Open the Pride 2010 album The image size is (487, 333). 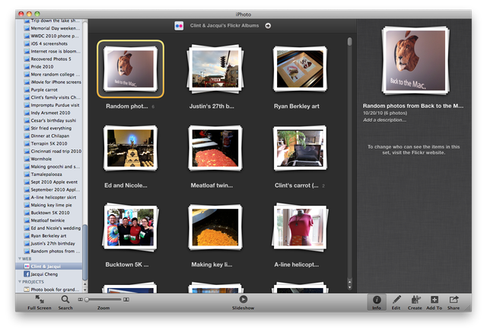pos(49,66)
